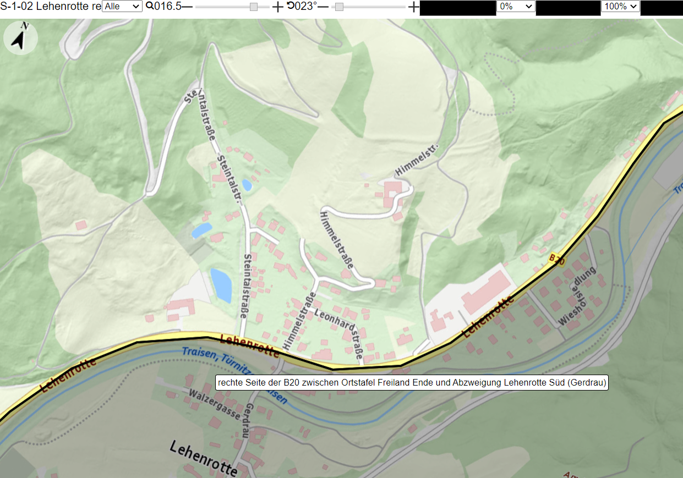Click the rotation angle slider handle
Image resolution: width=683 pixels, height=478 pixels.
point(339,7)
